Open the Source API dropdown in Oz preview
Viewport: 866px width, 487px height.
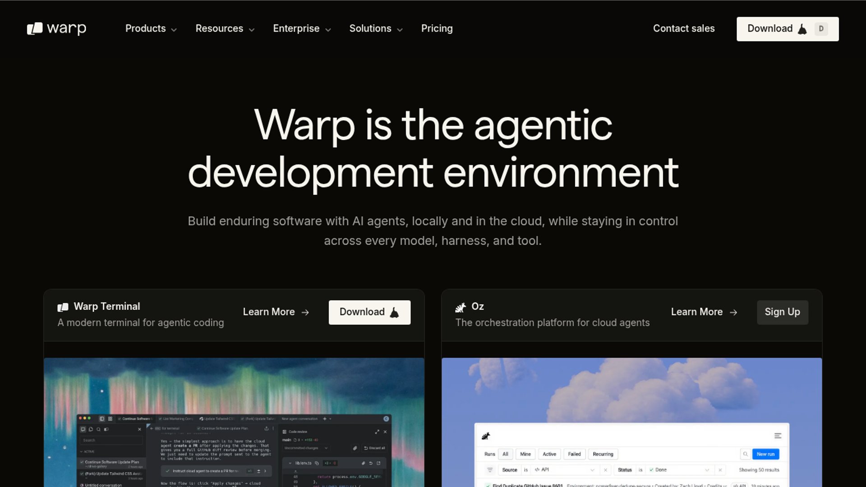point(565,470)
